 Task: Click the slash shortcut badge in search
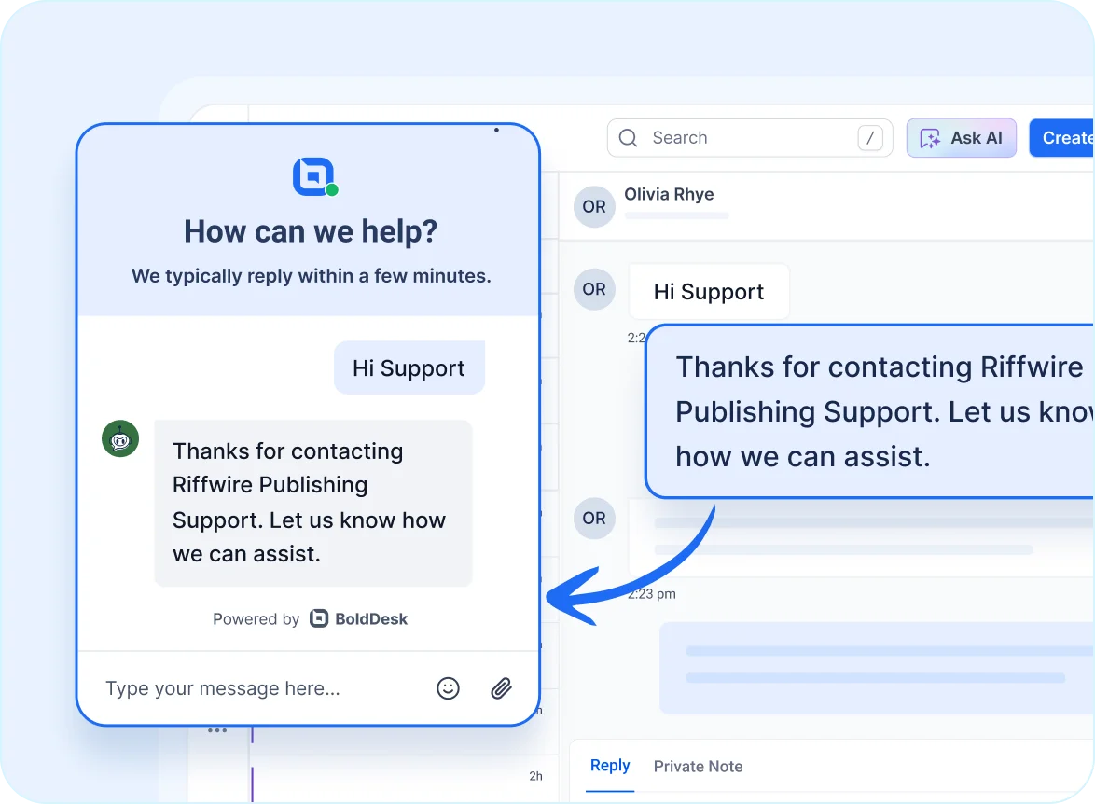pyautogui.click(x=870, y=137)
